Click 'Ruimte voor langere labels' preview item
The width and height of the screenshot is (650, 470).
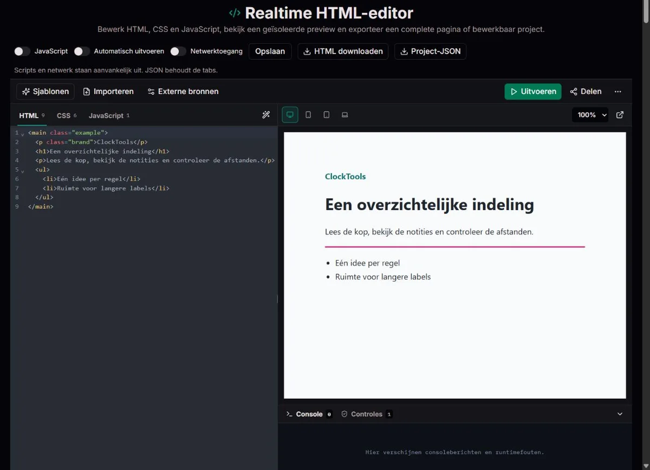click(383, 277)
